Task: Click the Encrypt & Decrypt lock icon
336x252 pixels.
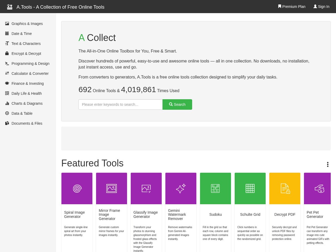Action: tap(7, 54)
